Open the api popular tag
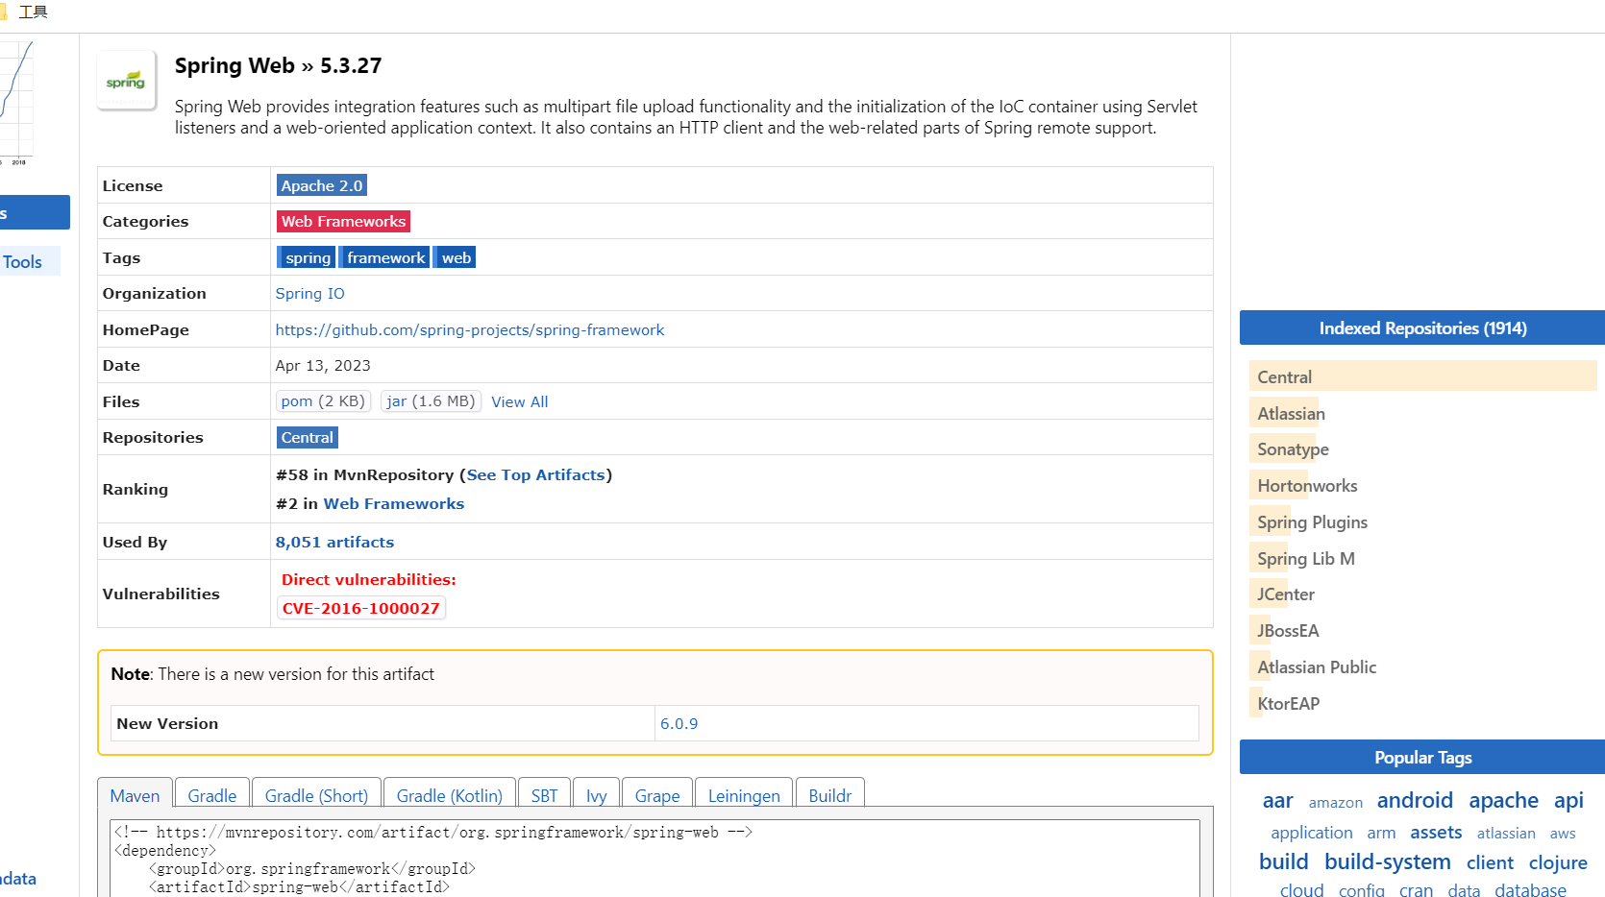This screenshot has width=1605, height=897. coord(1568,800)
